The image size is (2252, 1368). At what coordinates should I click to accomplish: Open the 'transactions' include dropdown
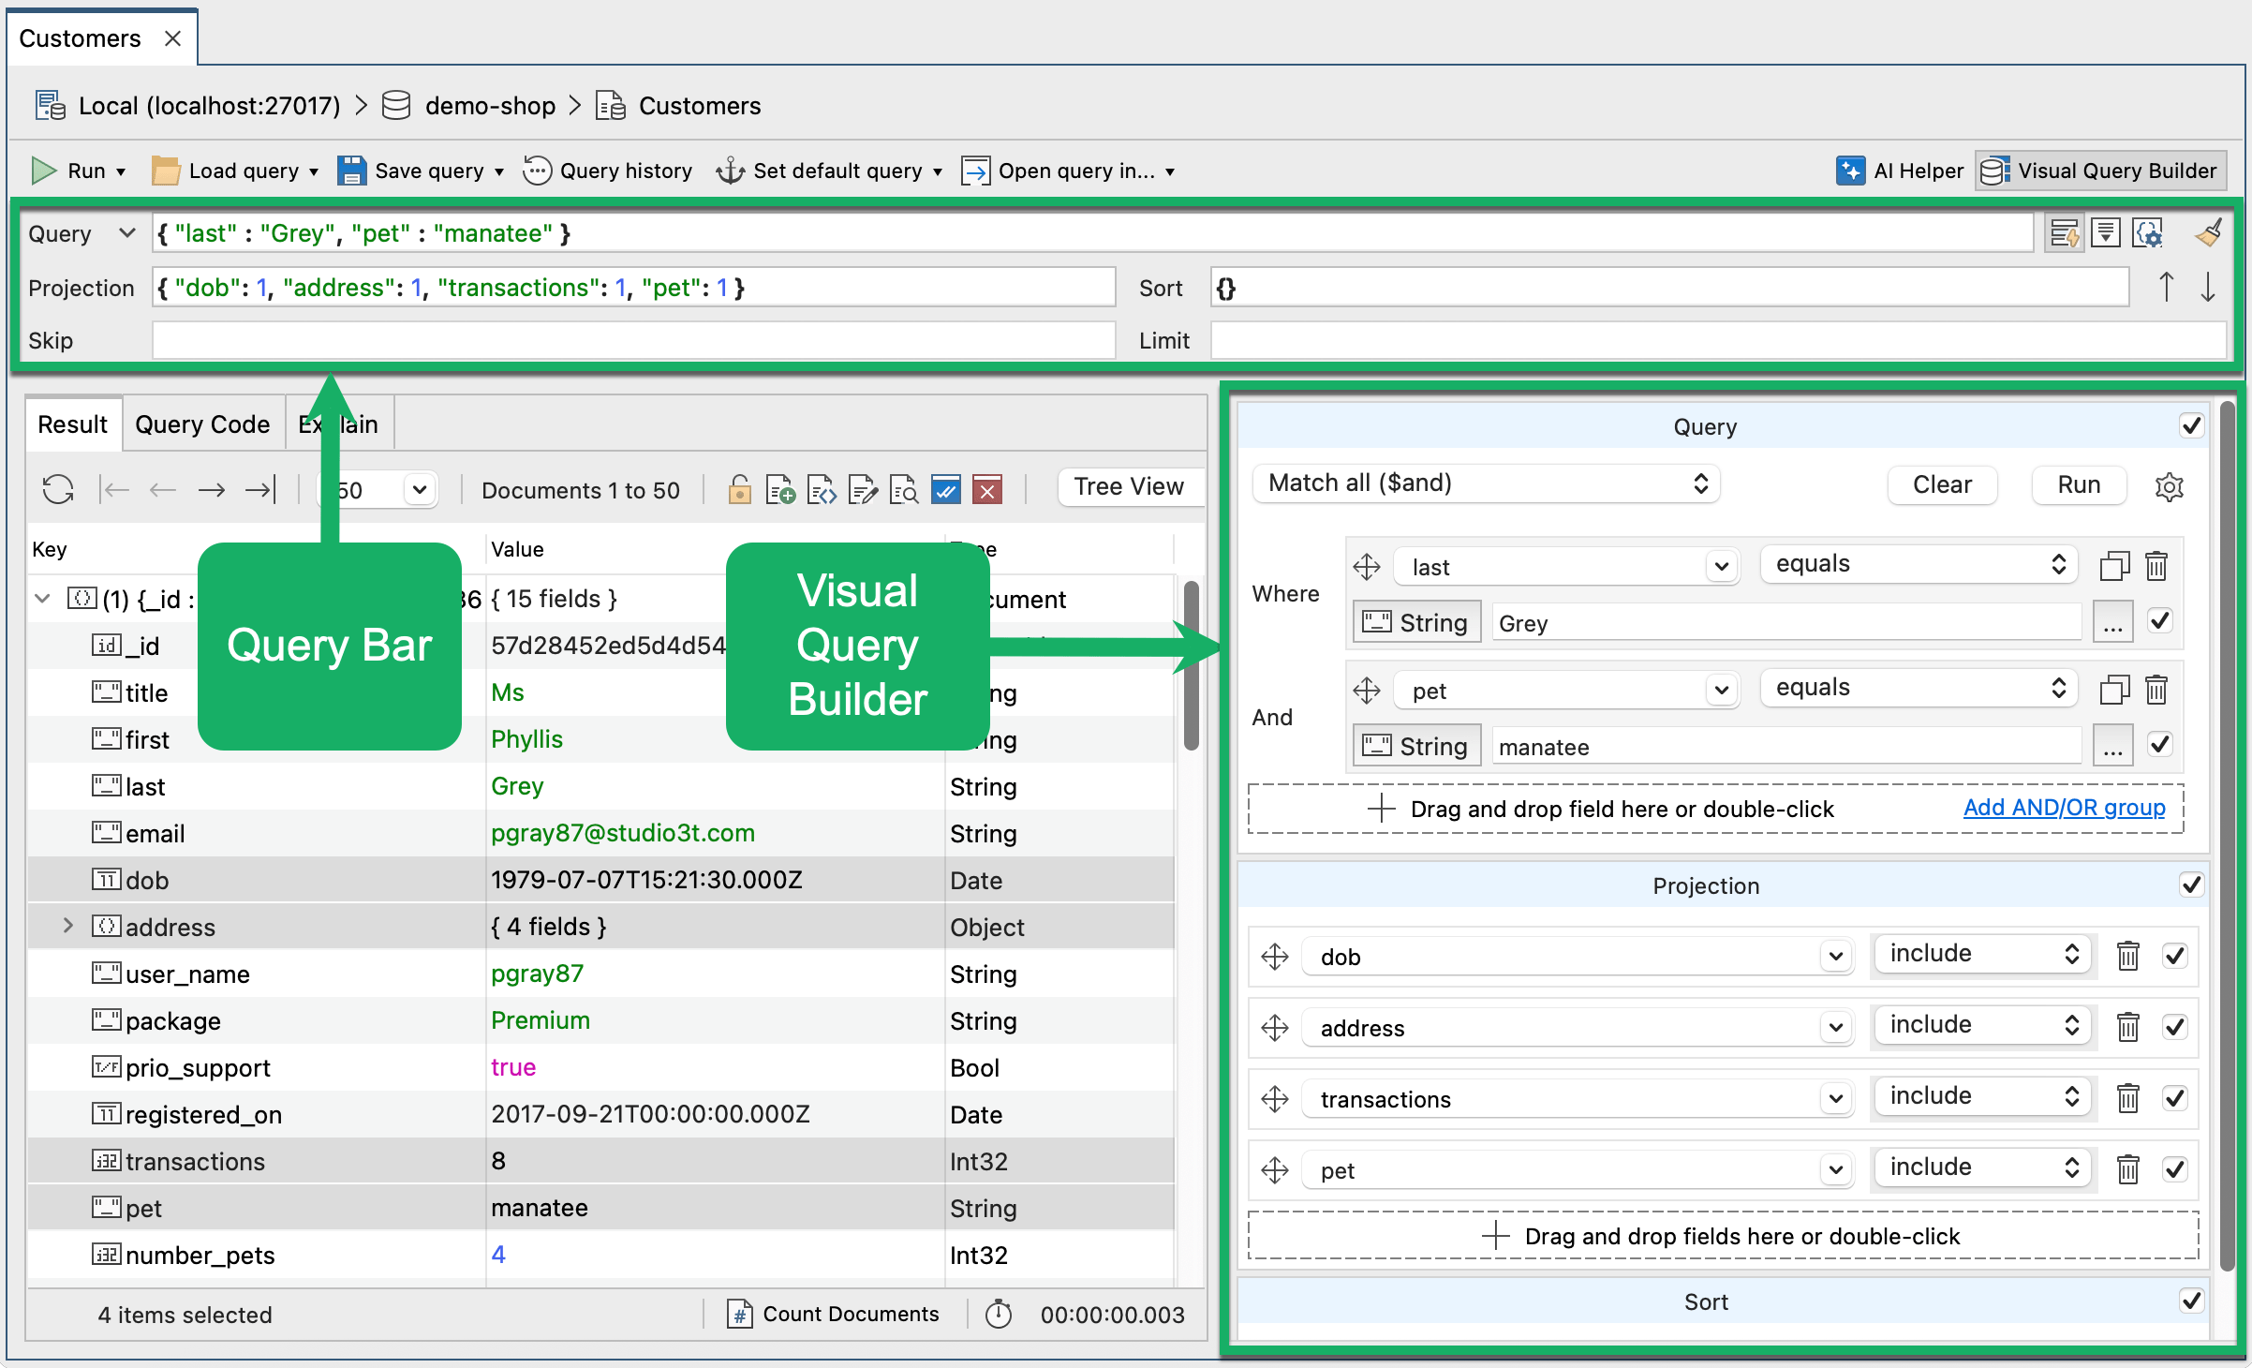tap(1982, 1096)
